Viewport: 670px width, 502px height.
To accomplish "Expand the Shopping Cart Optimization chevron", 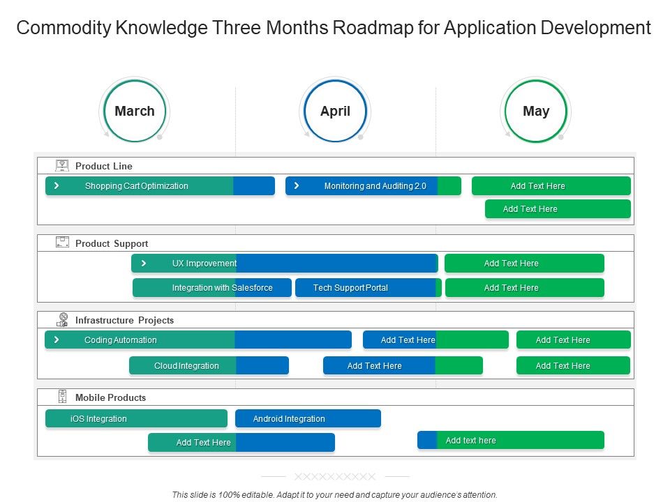I will (57, 185).
